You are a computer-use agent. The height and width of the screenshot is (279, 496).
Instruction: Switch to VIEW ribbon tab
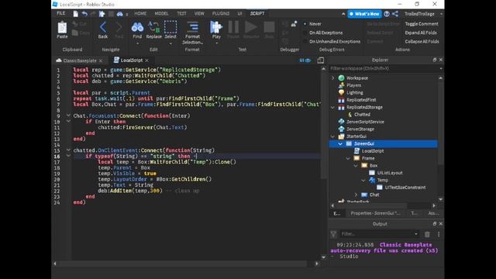click(199, 13)
